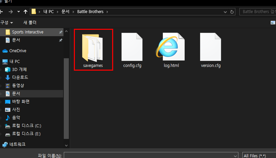Create a new folder with 새 폴더
Screen dimensions: 276x158
click(30, 22)
